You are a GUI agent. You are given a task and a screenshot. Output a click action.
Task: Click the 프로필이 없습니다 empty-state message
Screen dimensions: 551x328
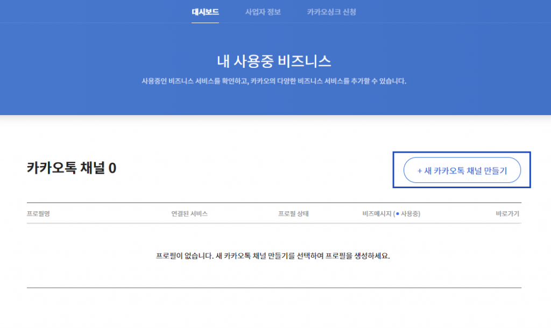pyautogui.click(x=273, y=255)
